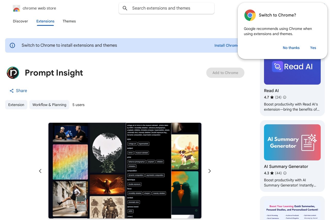Click the Extension category chip
330x220 pixels.
[16, 105]
